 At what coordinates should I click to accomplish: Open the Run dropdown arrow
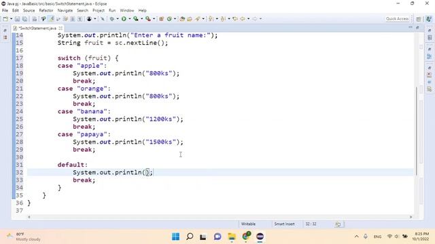[x=129, y=19]
